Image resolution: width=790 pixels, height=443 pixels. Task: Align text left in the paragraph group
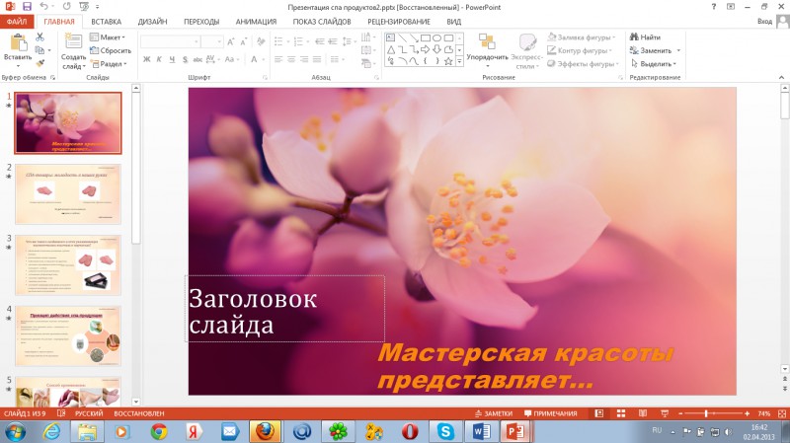pos(278,59)
